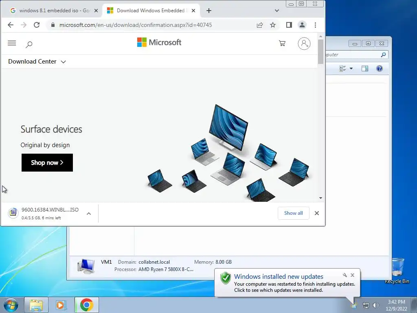Click the Shop now button

point(47,163)
